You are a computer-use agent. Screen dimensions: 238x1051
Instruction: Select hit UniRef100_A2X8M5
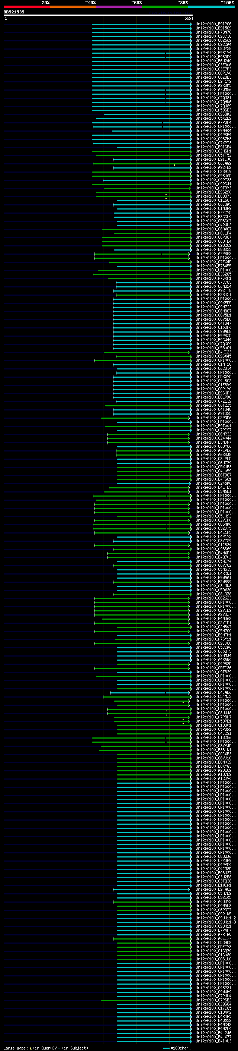coord(213,85)
